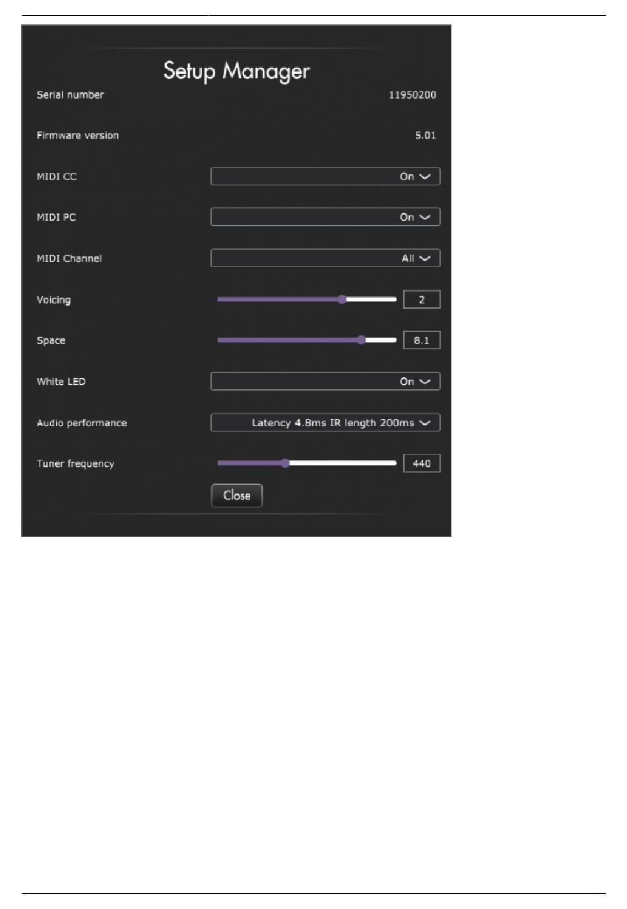
Task: Click the MIDI CC label
Action: tap(57, 176)
